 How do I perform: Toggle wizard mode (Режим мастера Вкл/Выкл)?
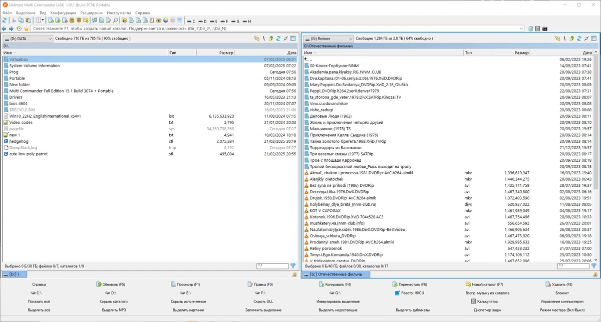562,310
